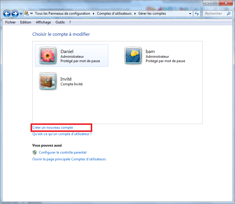Select 'Comptes d'utilisateurs' breadcrumb
The width and height of the screenshot is (235, 204).
(x=114, y=13)
